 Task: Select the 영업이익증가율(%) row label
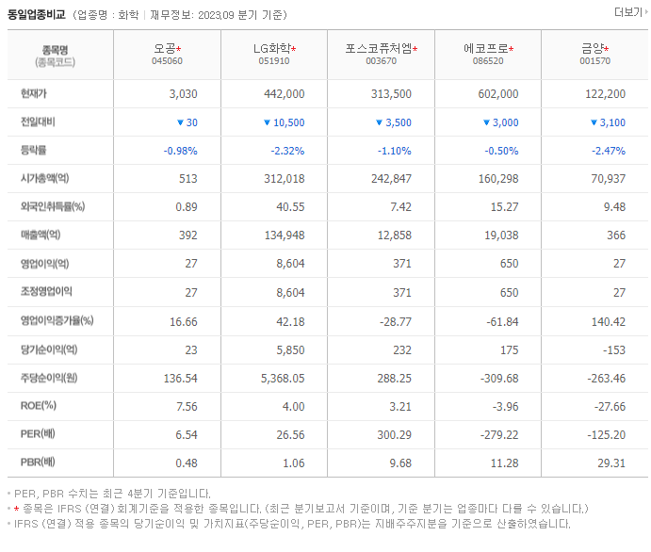57,320
